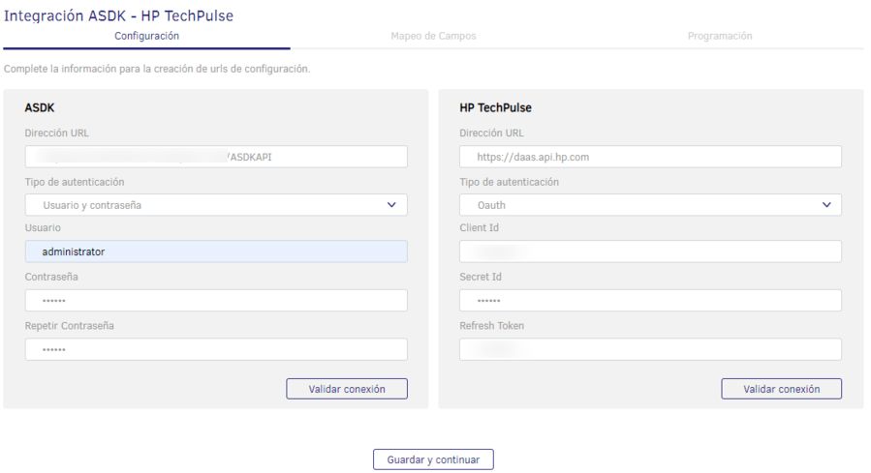Click the Usuario field containing administrator
This screenshot has width=871, height=473.
[216, 251]
